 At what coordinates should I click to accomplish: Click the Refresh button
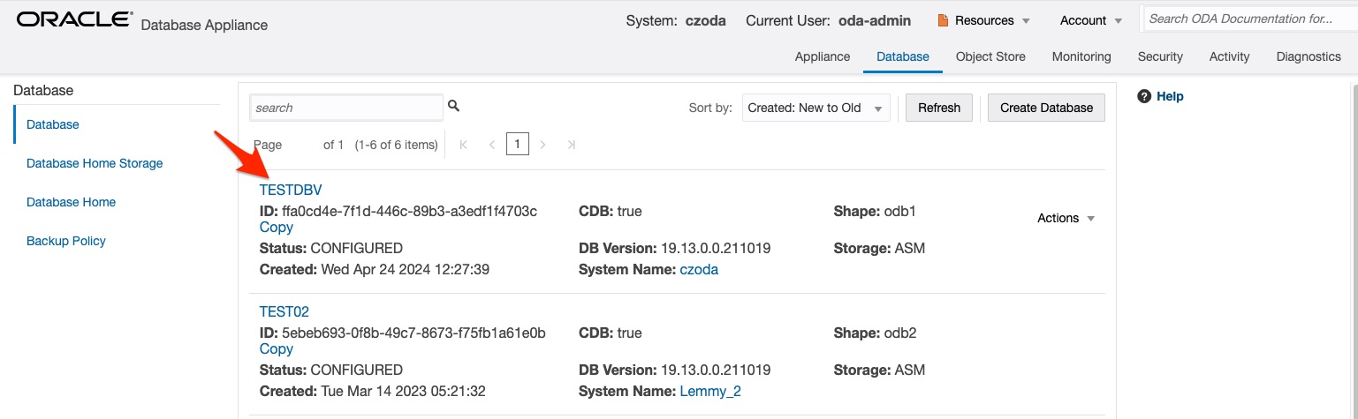(939, 108)
